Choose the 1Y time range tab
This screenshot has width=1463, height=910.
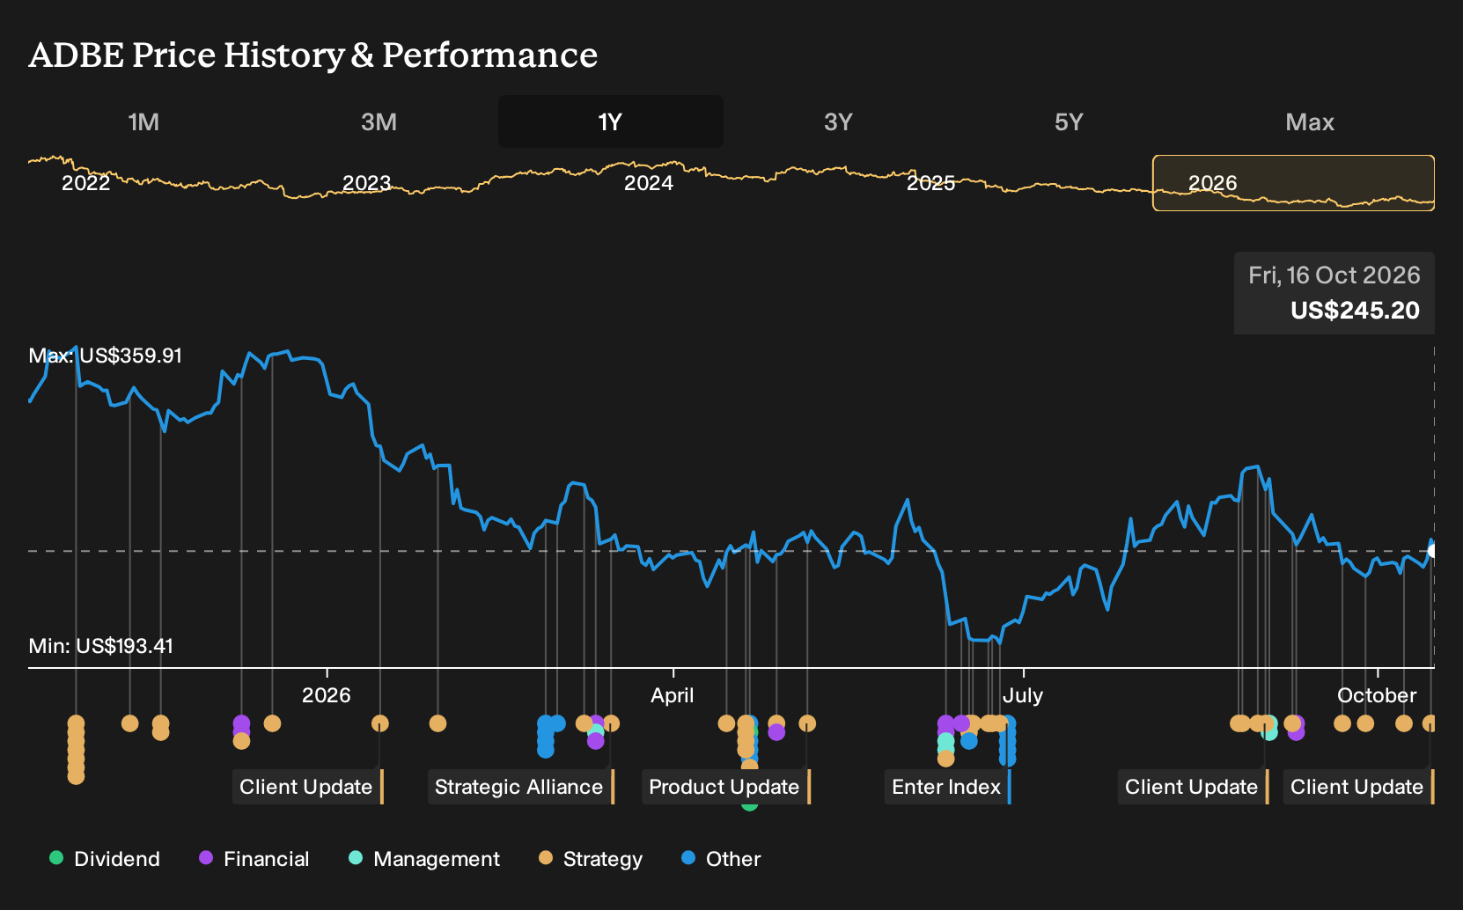click(x=611, y=121)
